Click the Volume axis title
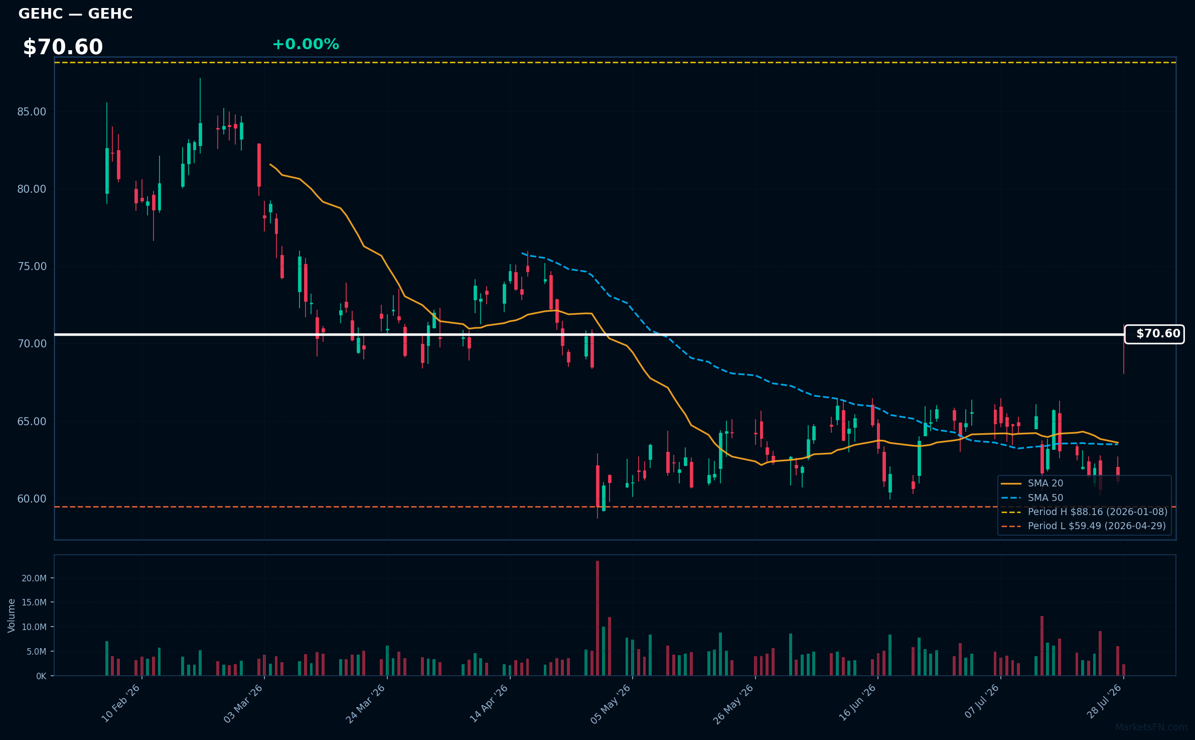The height and width of the screenshot is (740, 1195). [12, 615]
